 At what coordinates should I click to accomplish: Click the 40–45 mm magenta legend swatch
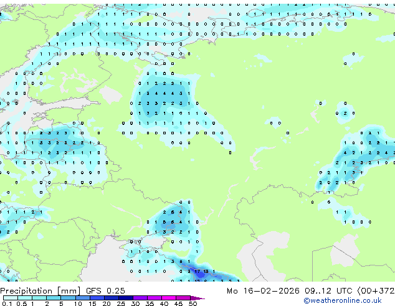pos(169,298)
